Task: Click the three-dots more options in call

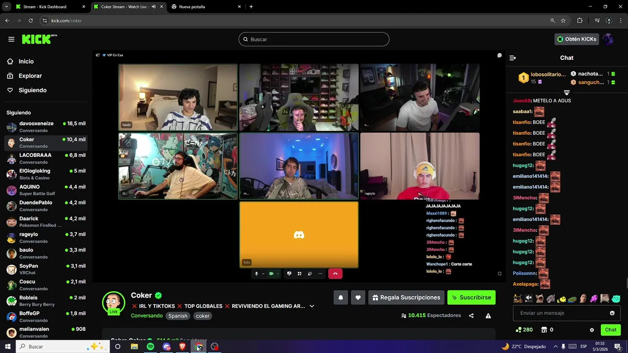Action: click(x=320, y=274)
